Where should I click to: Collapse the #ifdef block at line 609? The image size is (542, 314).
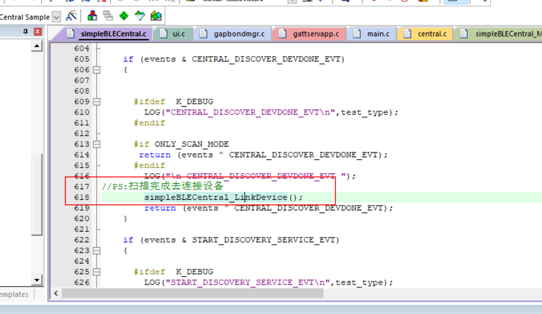[x=96, y=101]
